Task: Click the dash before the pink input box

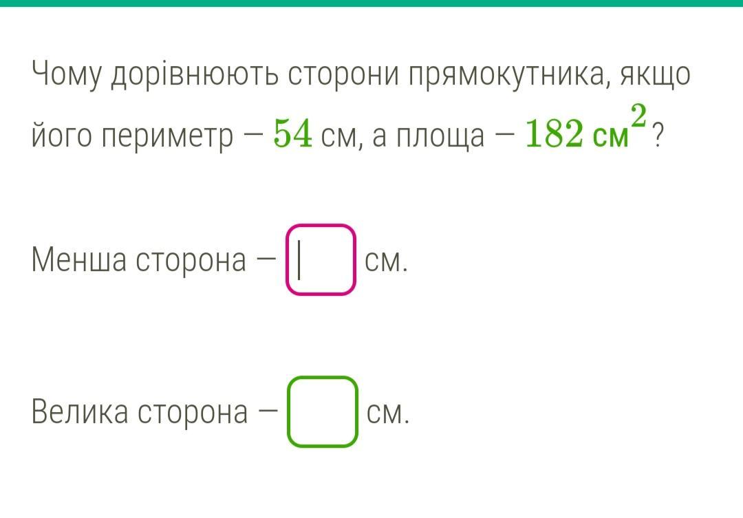Action: pos(266,259)
